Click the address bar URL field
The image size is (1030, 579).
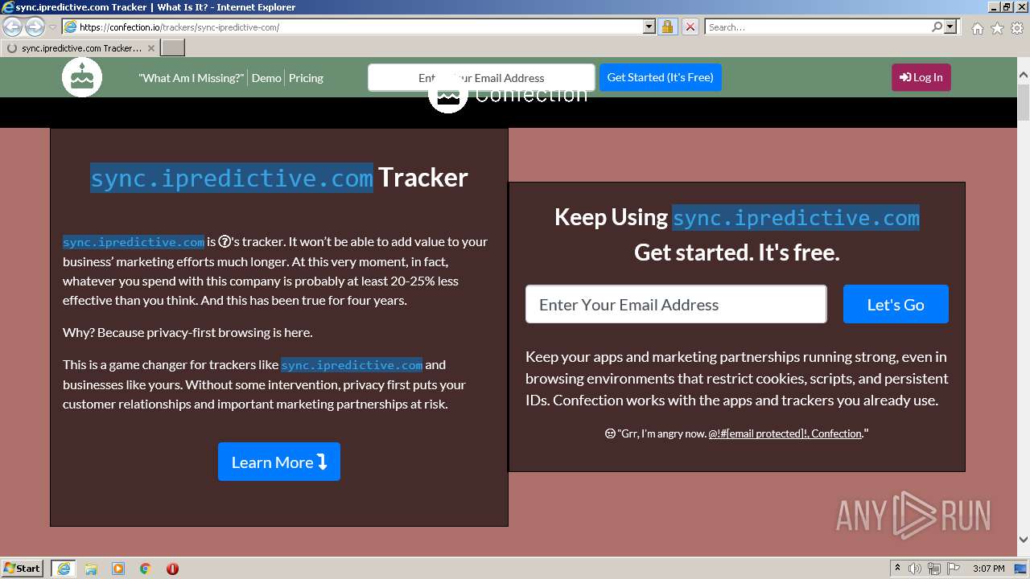360,27
